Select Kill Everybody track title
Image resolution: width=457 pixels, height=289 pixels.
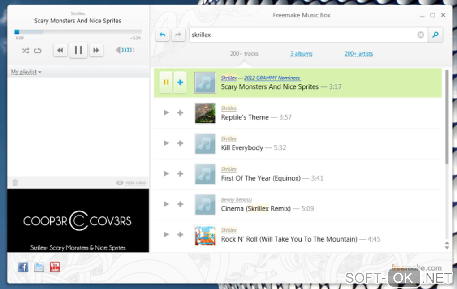[x=242, y=148]
